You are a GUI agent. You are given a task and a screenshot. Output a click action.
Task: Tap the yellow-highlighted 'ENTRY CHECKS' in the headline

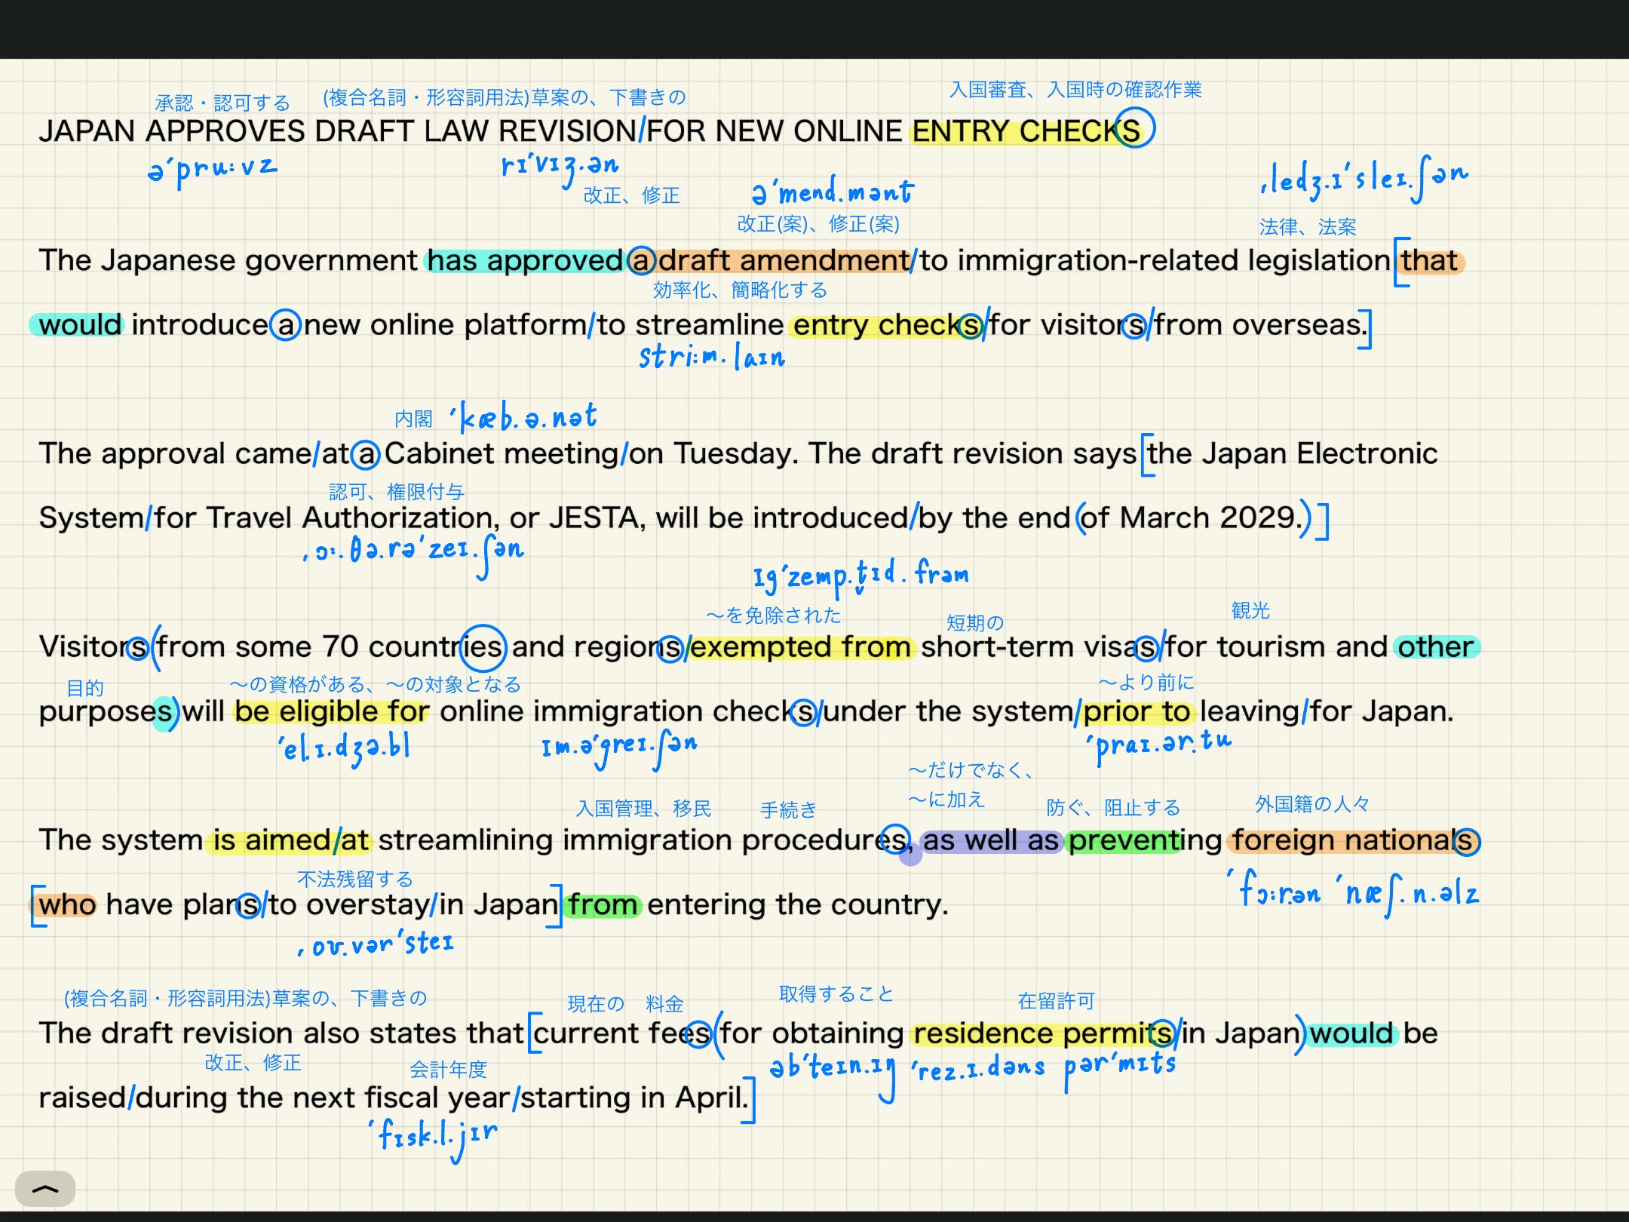pos(1024,132)
